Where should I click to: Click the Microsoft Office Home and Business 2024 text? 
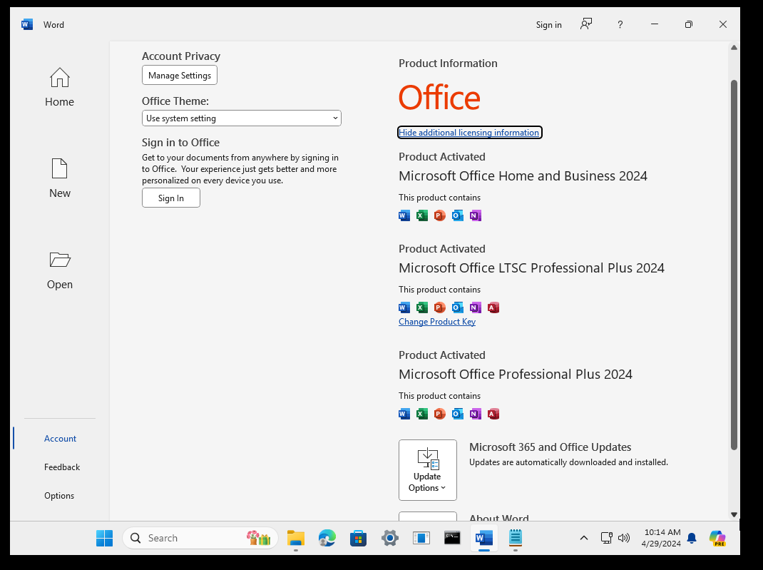(523, 175)
